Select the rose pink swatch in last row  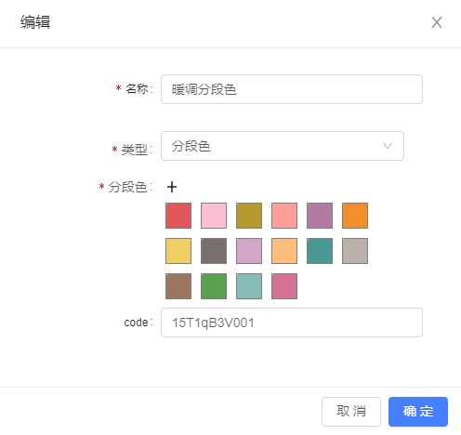coord(284,286)
